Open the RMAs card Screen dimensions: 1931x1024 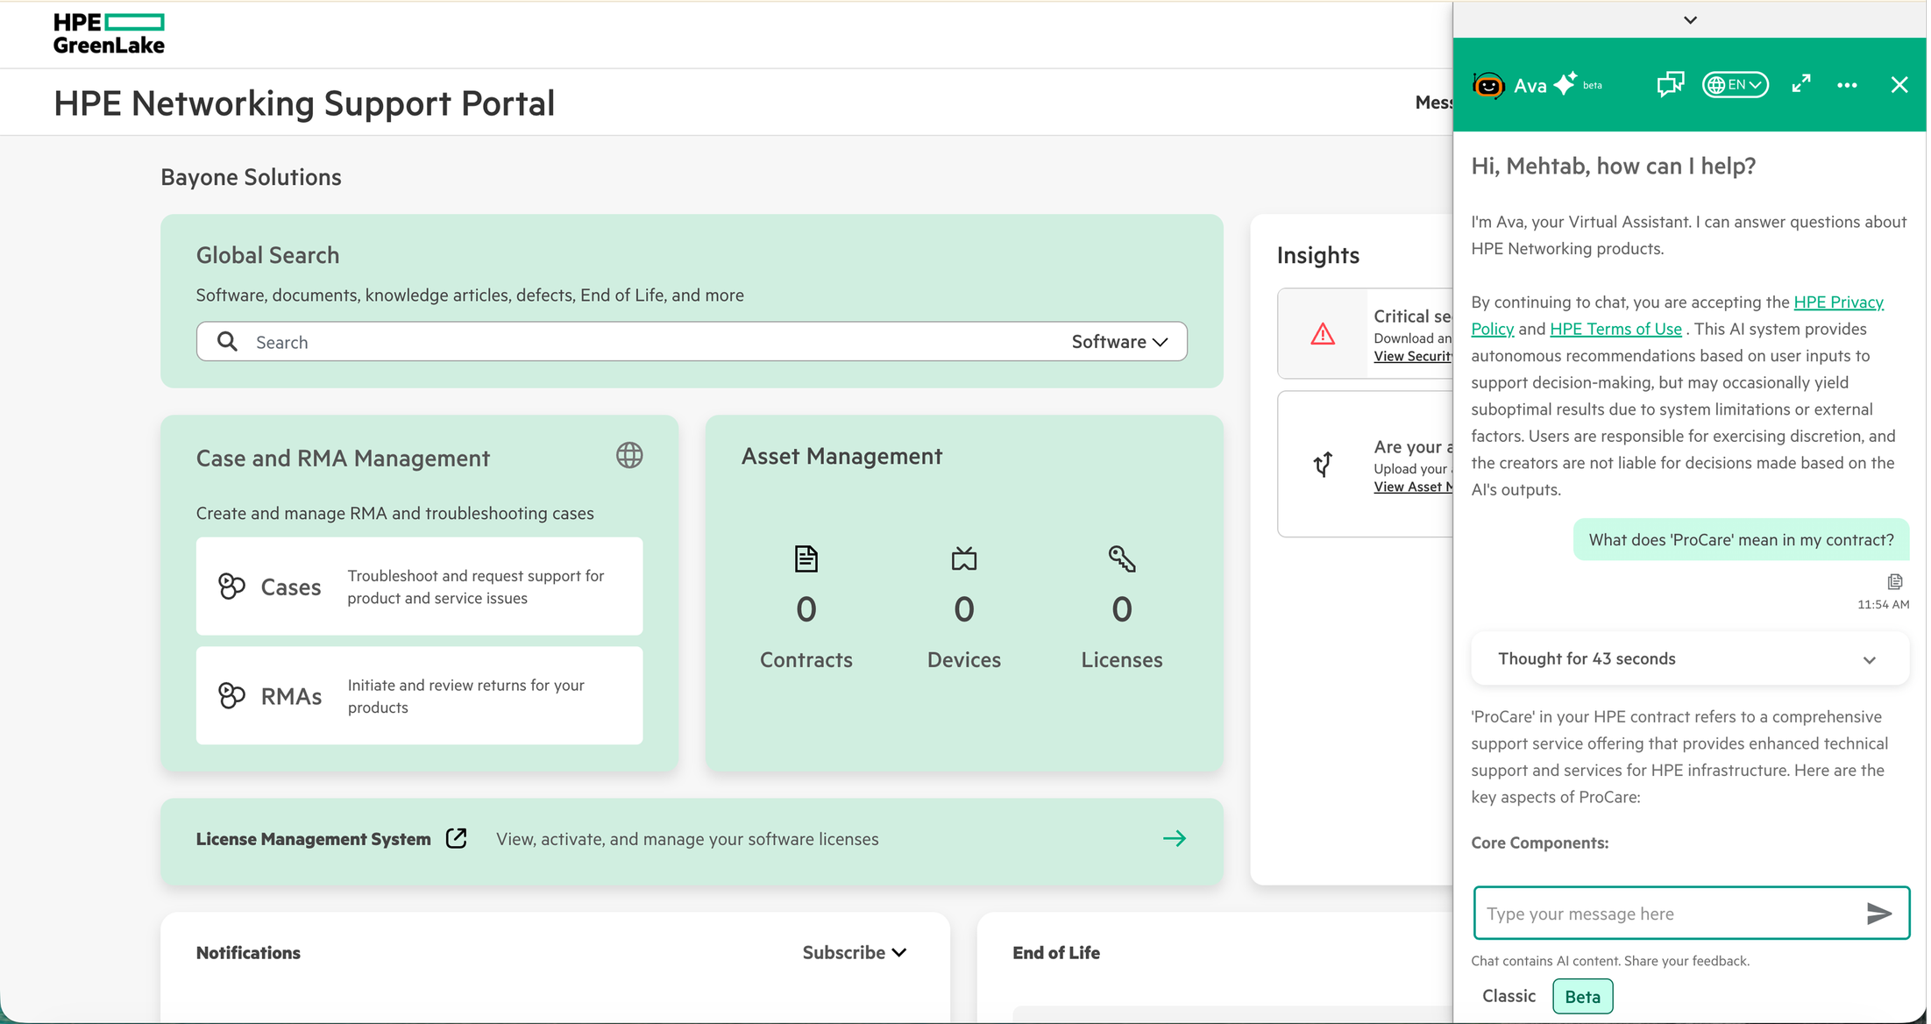click(x=419, y=696)
